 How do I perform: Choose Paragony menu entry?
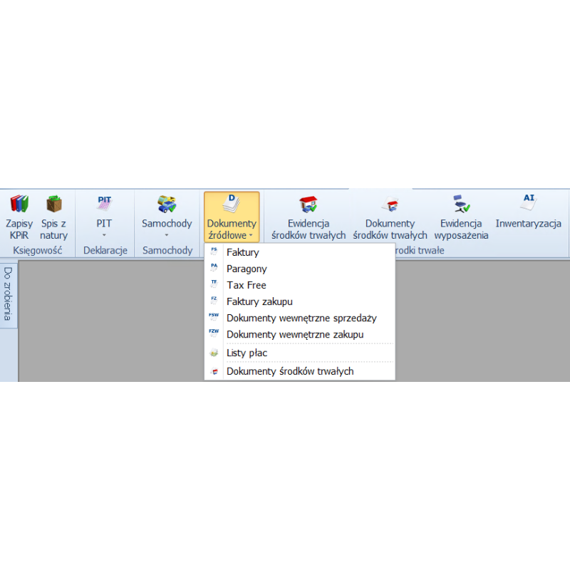click(x=247, y=269)
